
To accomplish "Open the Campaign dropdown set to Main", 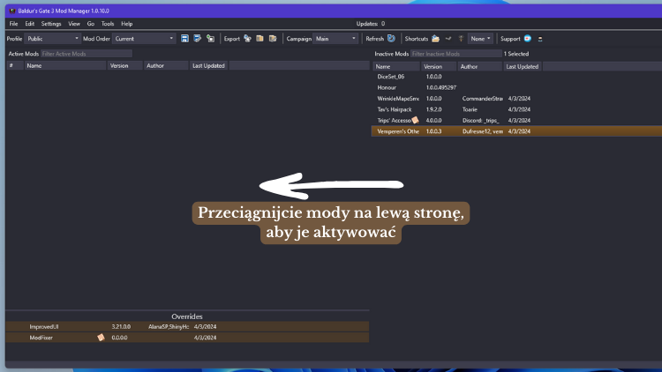I will [x=335, y=39].
